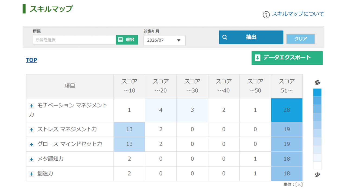Expand the メタ認知力 row
The image size is (347, 195).
click(31, 159)
